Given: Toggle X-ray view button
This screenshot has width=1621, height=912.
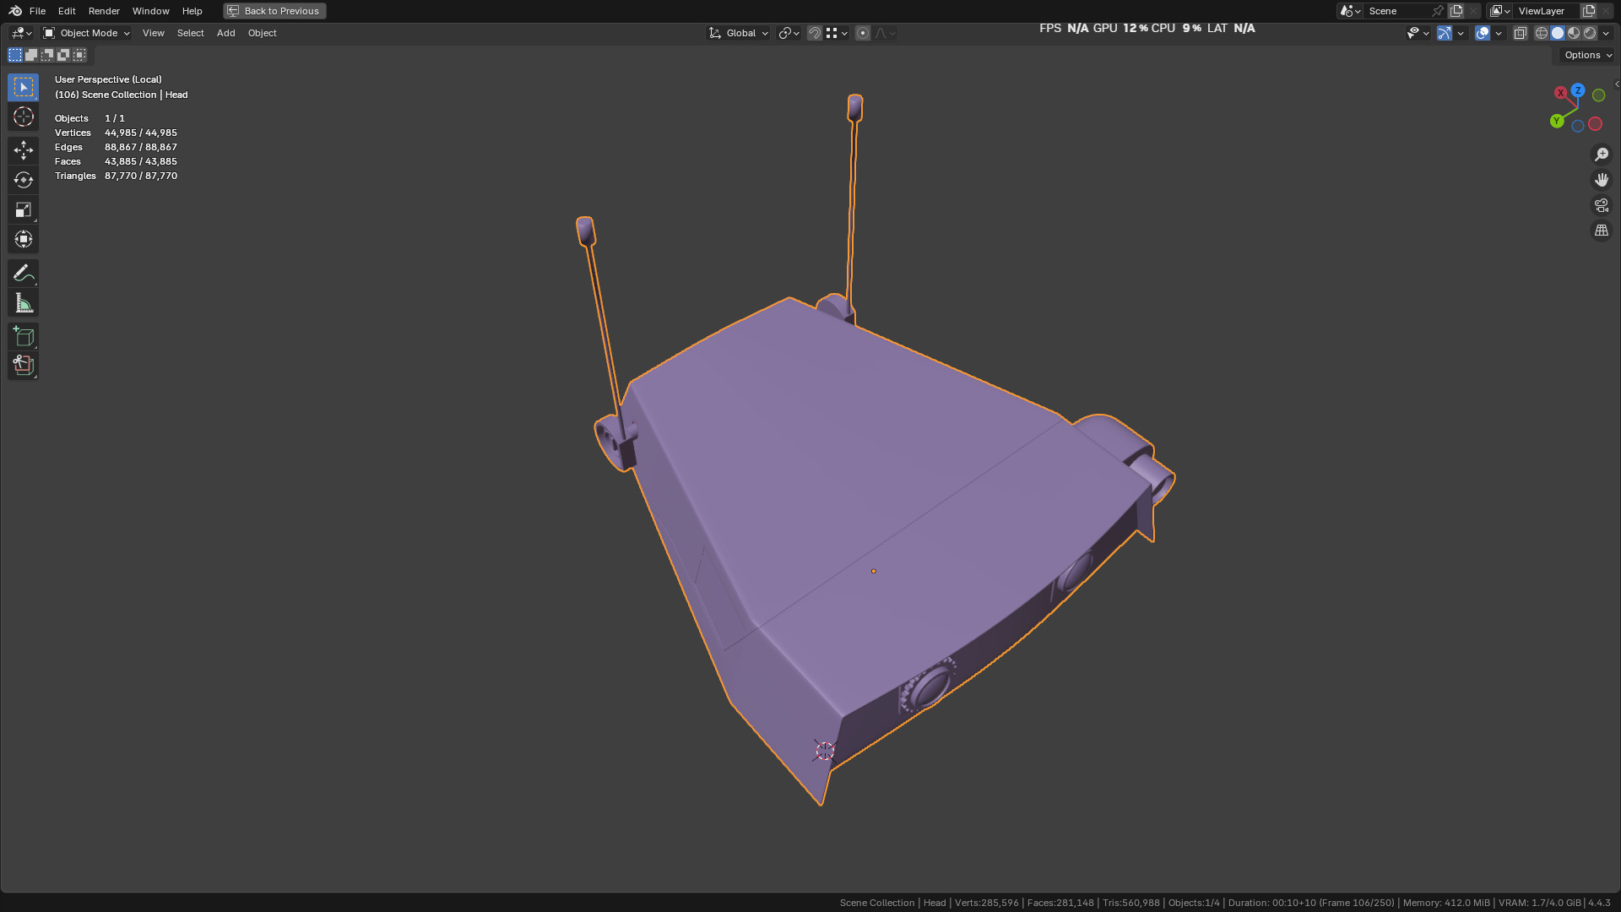Looking at the screenshot, I should [x=1521, y=33].
